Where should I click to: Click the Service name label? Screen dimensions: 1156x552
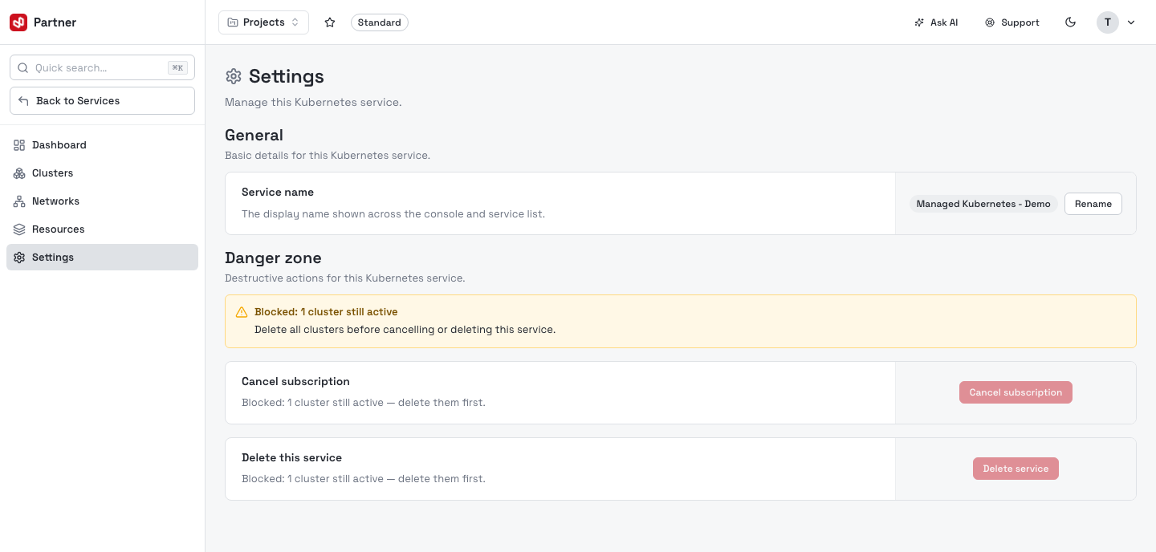[278, 193]
